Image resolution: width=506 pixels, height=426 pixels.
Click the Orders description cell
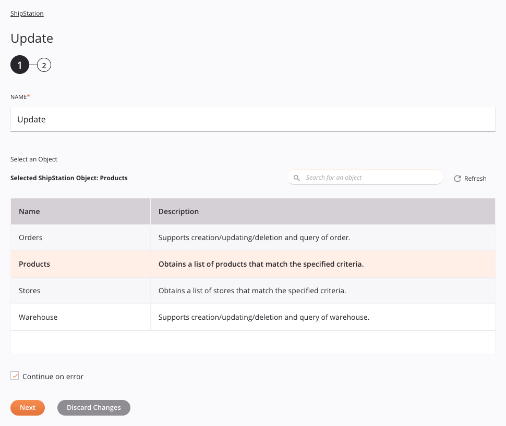click(323, 237)
